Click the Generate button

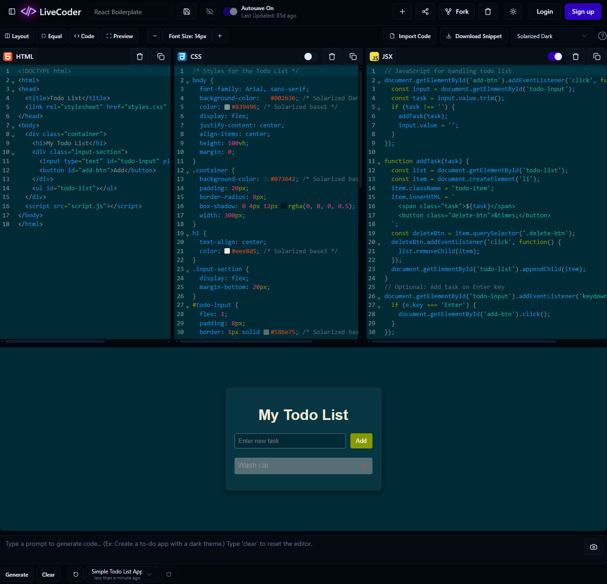17,574
